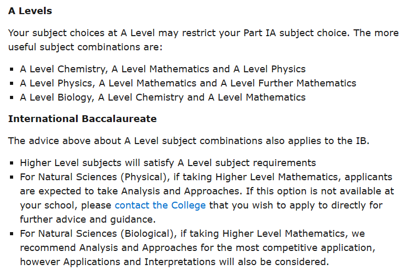Click the bullet marker before 'For Natural Sciences (Biological)'
This screenshot has height=274, width=416.
pos(12,234)
